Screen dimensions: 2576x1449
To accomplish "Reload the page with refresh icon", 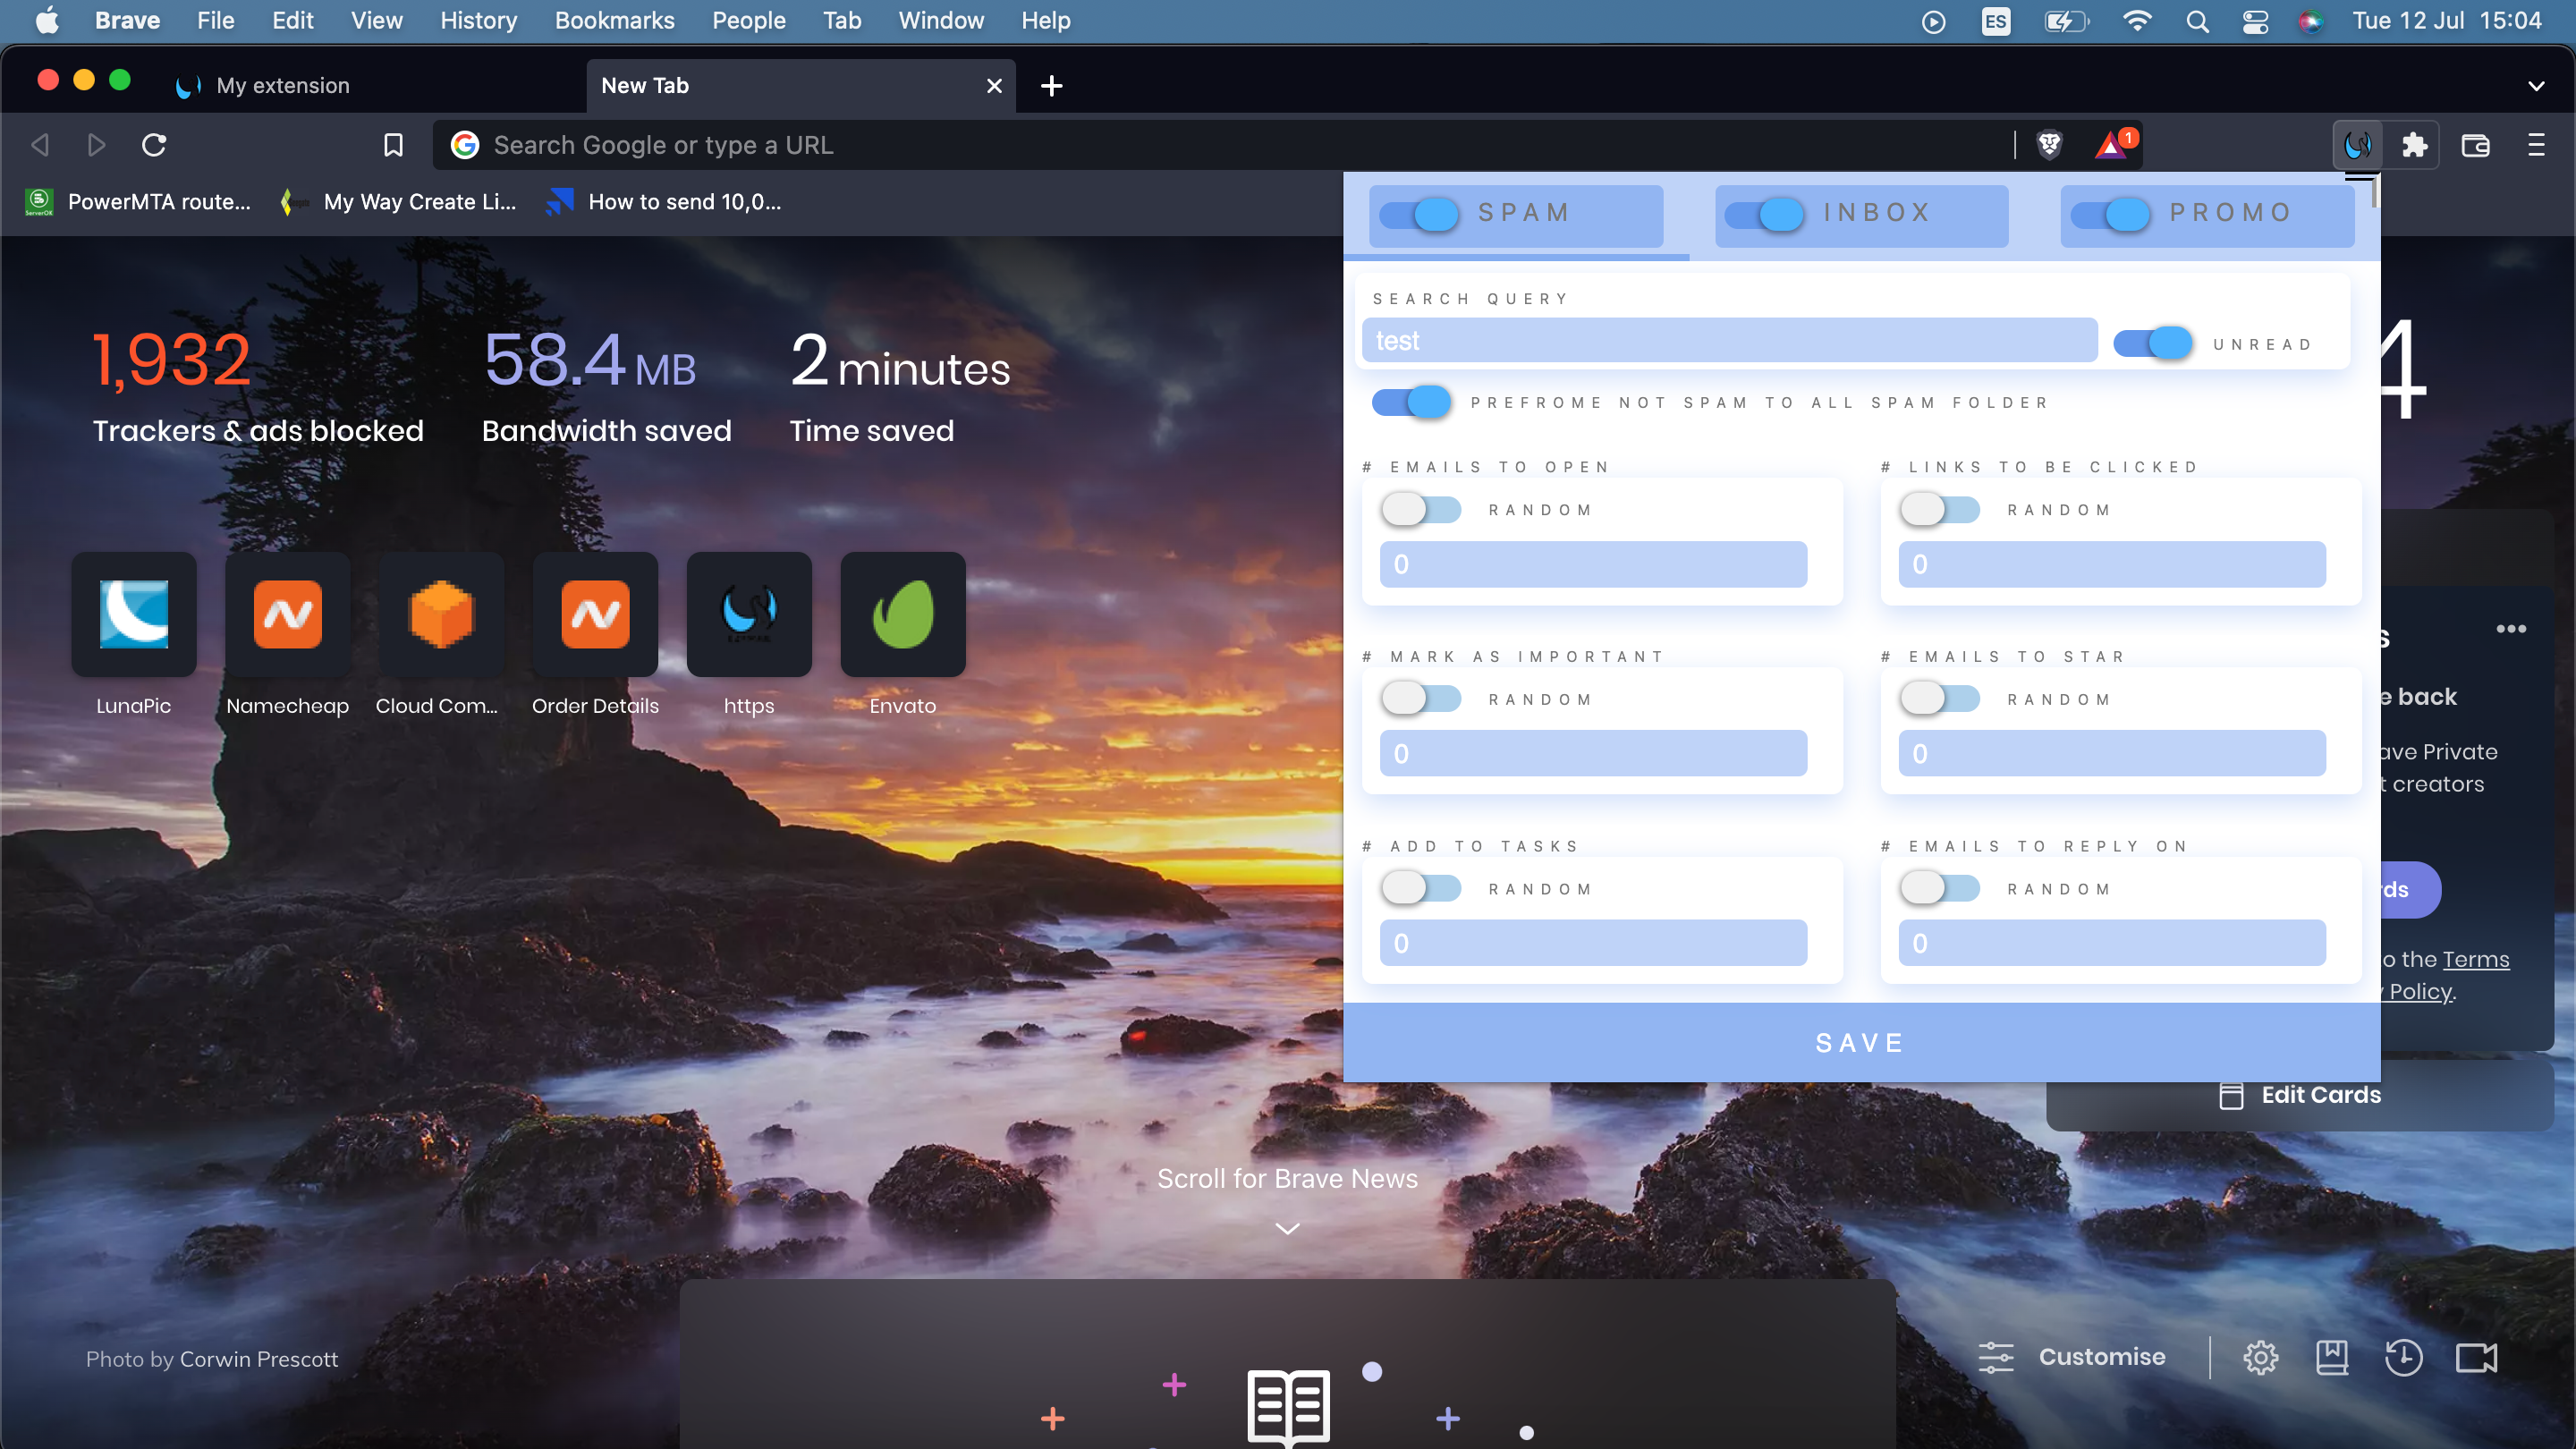I will click(154, 145).
